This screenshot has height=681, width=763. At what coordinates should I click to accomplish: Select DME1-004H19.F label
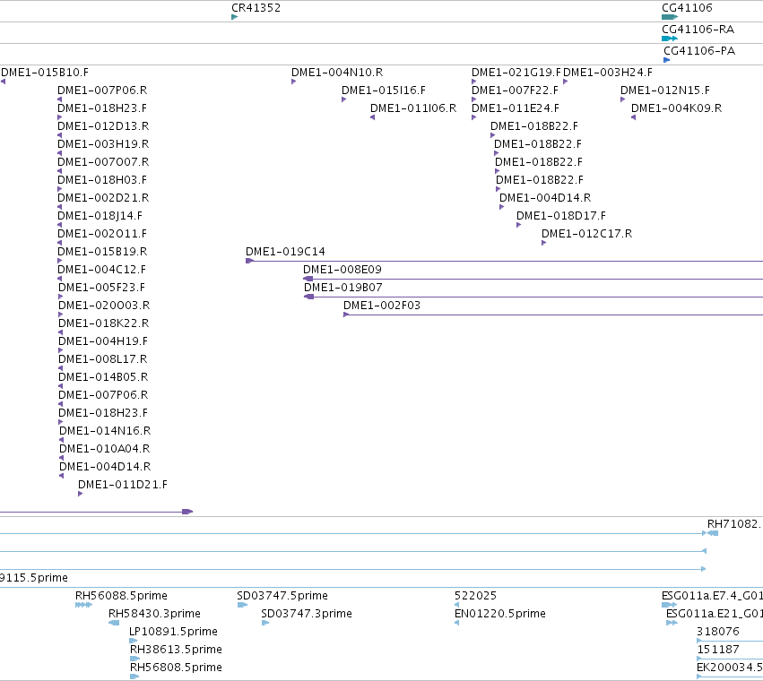(103, 341)
